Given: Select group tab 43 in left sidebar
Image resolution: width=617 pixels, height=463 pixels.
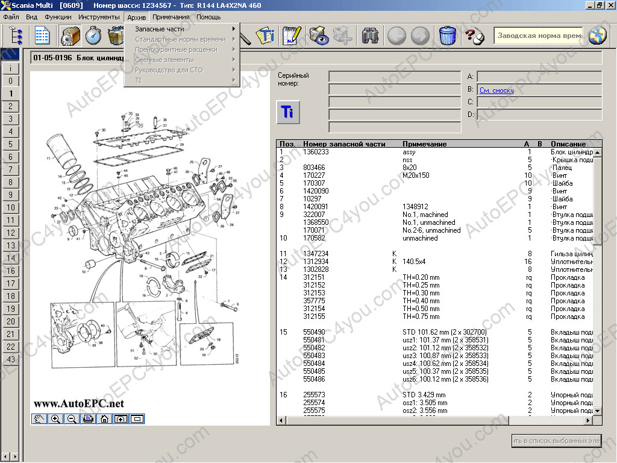Looking at the screenshot, I should click(10, 359).
